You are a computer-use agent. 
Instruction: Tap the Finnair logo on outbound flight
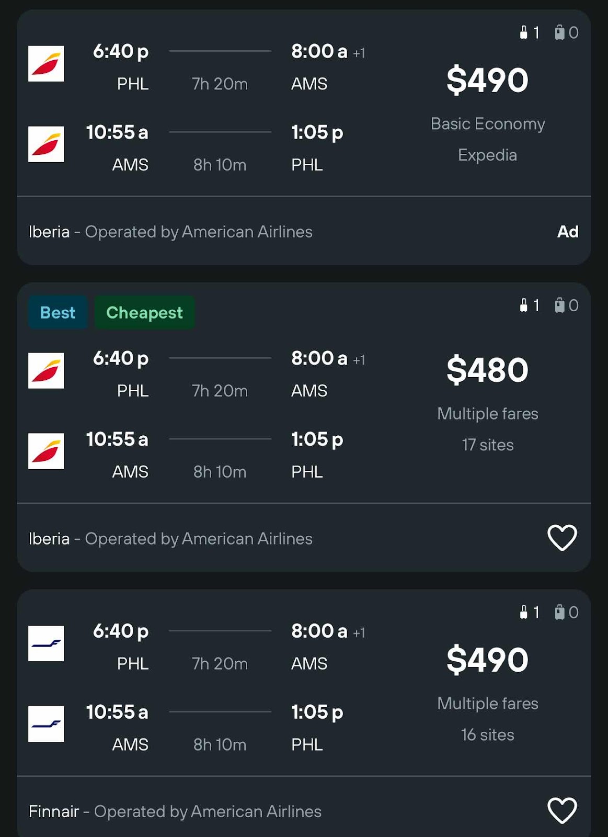(46, 643)
